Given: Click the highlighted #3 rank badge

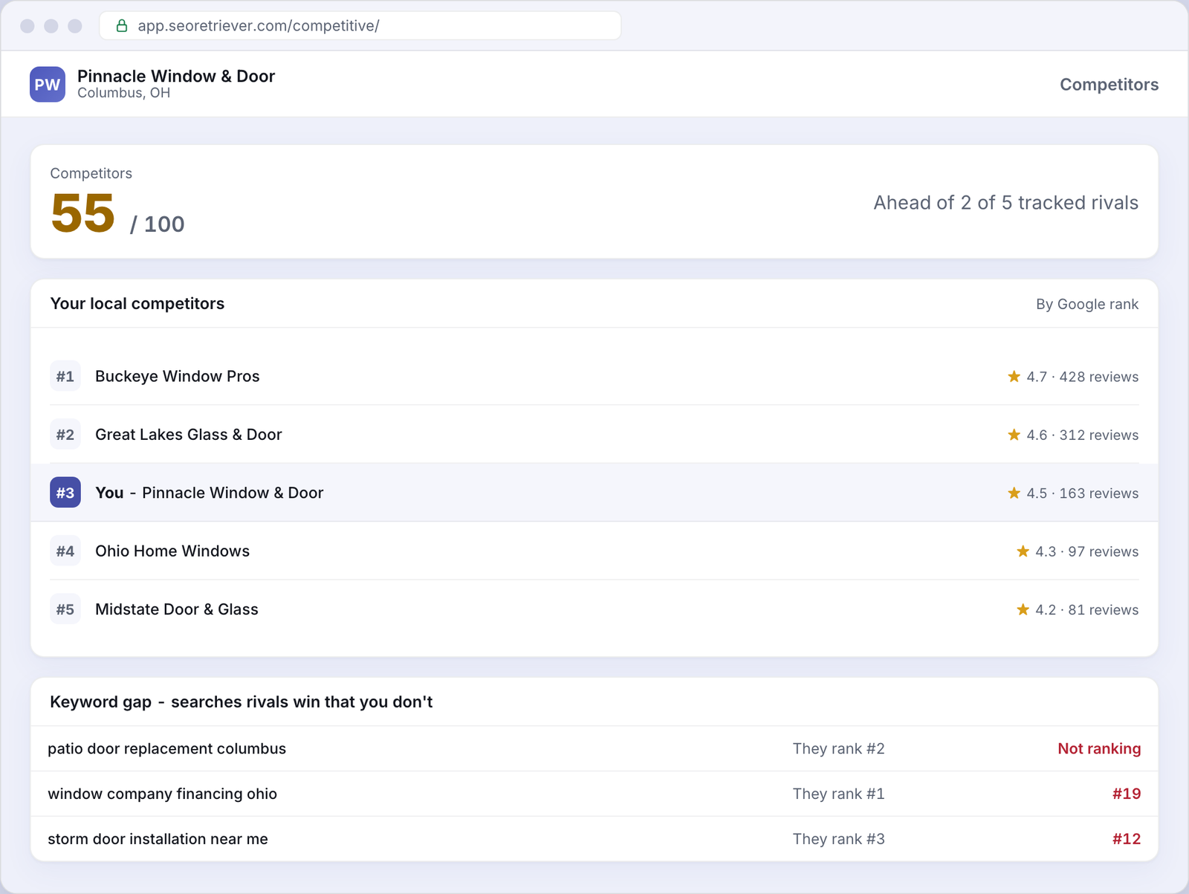Looking at the screenshot, I should coord(65,493).
